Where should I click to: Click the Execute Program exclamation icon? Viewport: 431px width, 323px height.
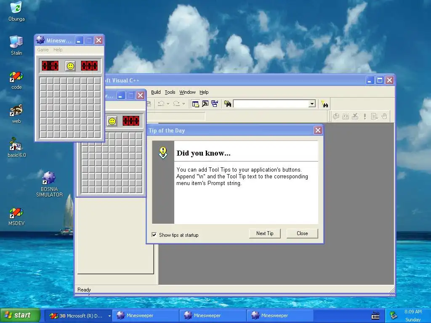coord(365,116)
